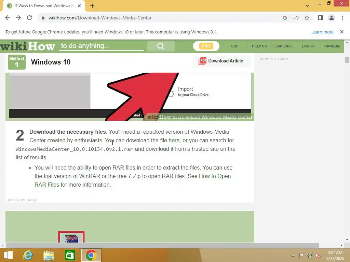Click Chrome icon in taskbar
The width and height of the screenshot is (350, 262).
point(91,255)
